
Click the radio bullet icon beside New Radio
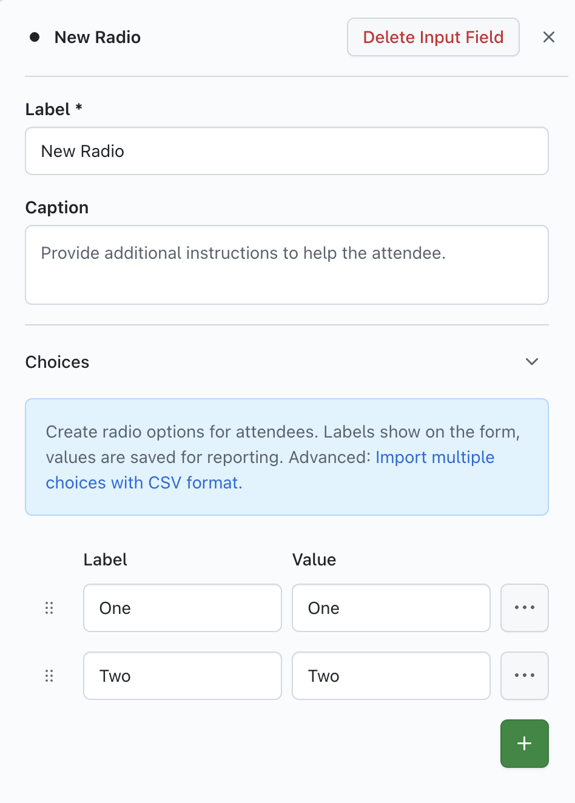pos(35,38)
